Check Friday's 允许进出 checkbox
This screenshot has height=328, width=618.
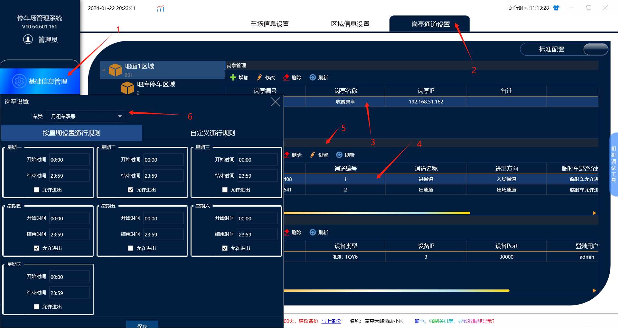pos(130,248)
